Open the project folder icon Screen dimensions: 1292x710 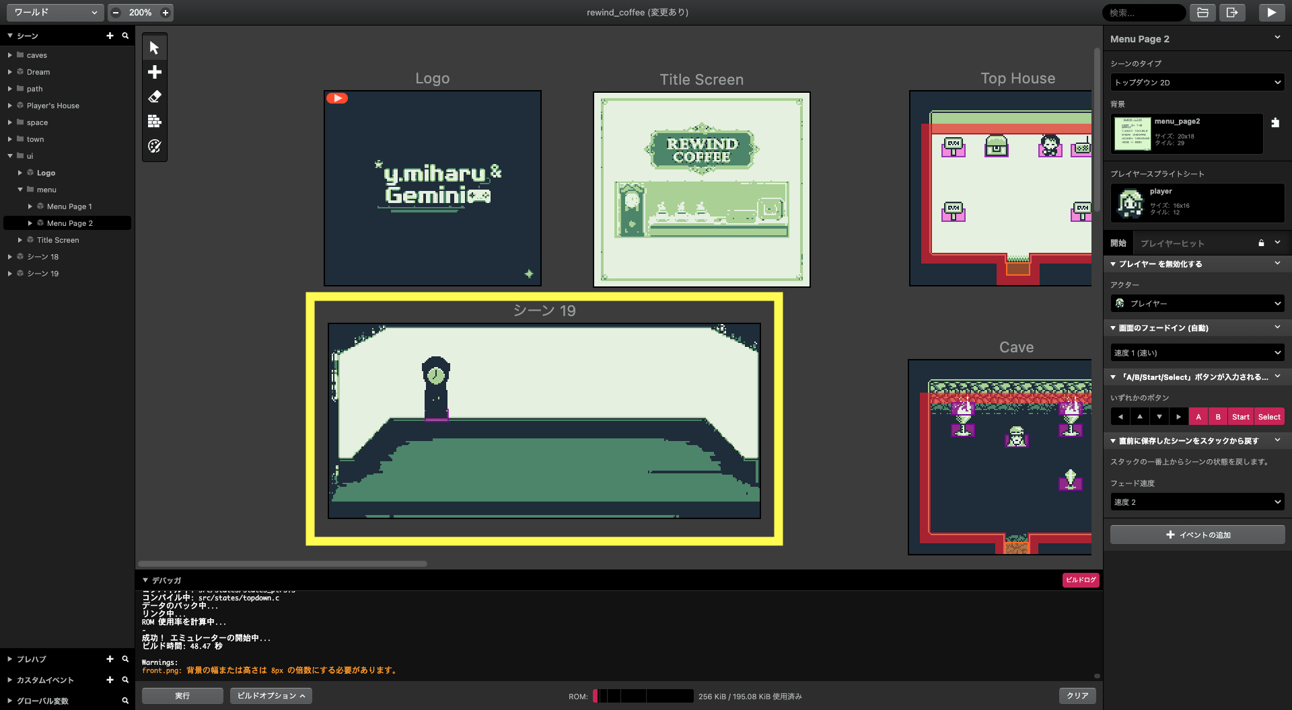1203,12
